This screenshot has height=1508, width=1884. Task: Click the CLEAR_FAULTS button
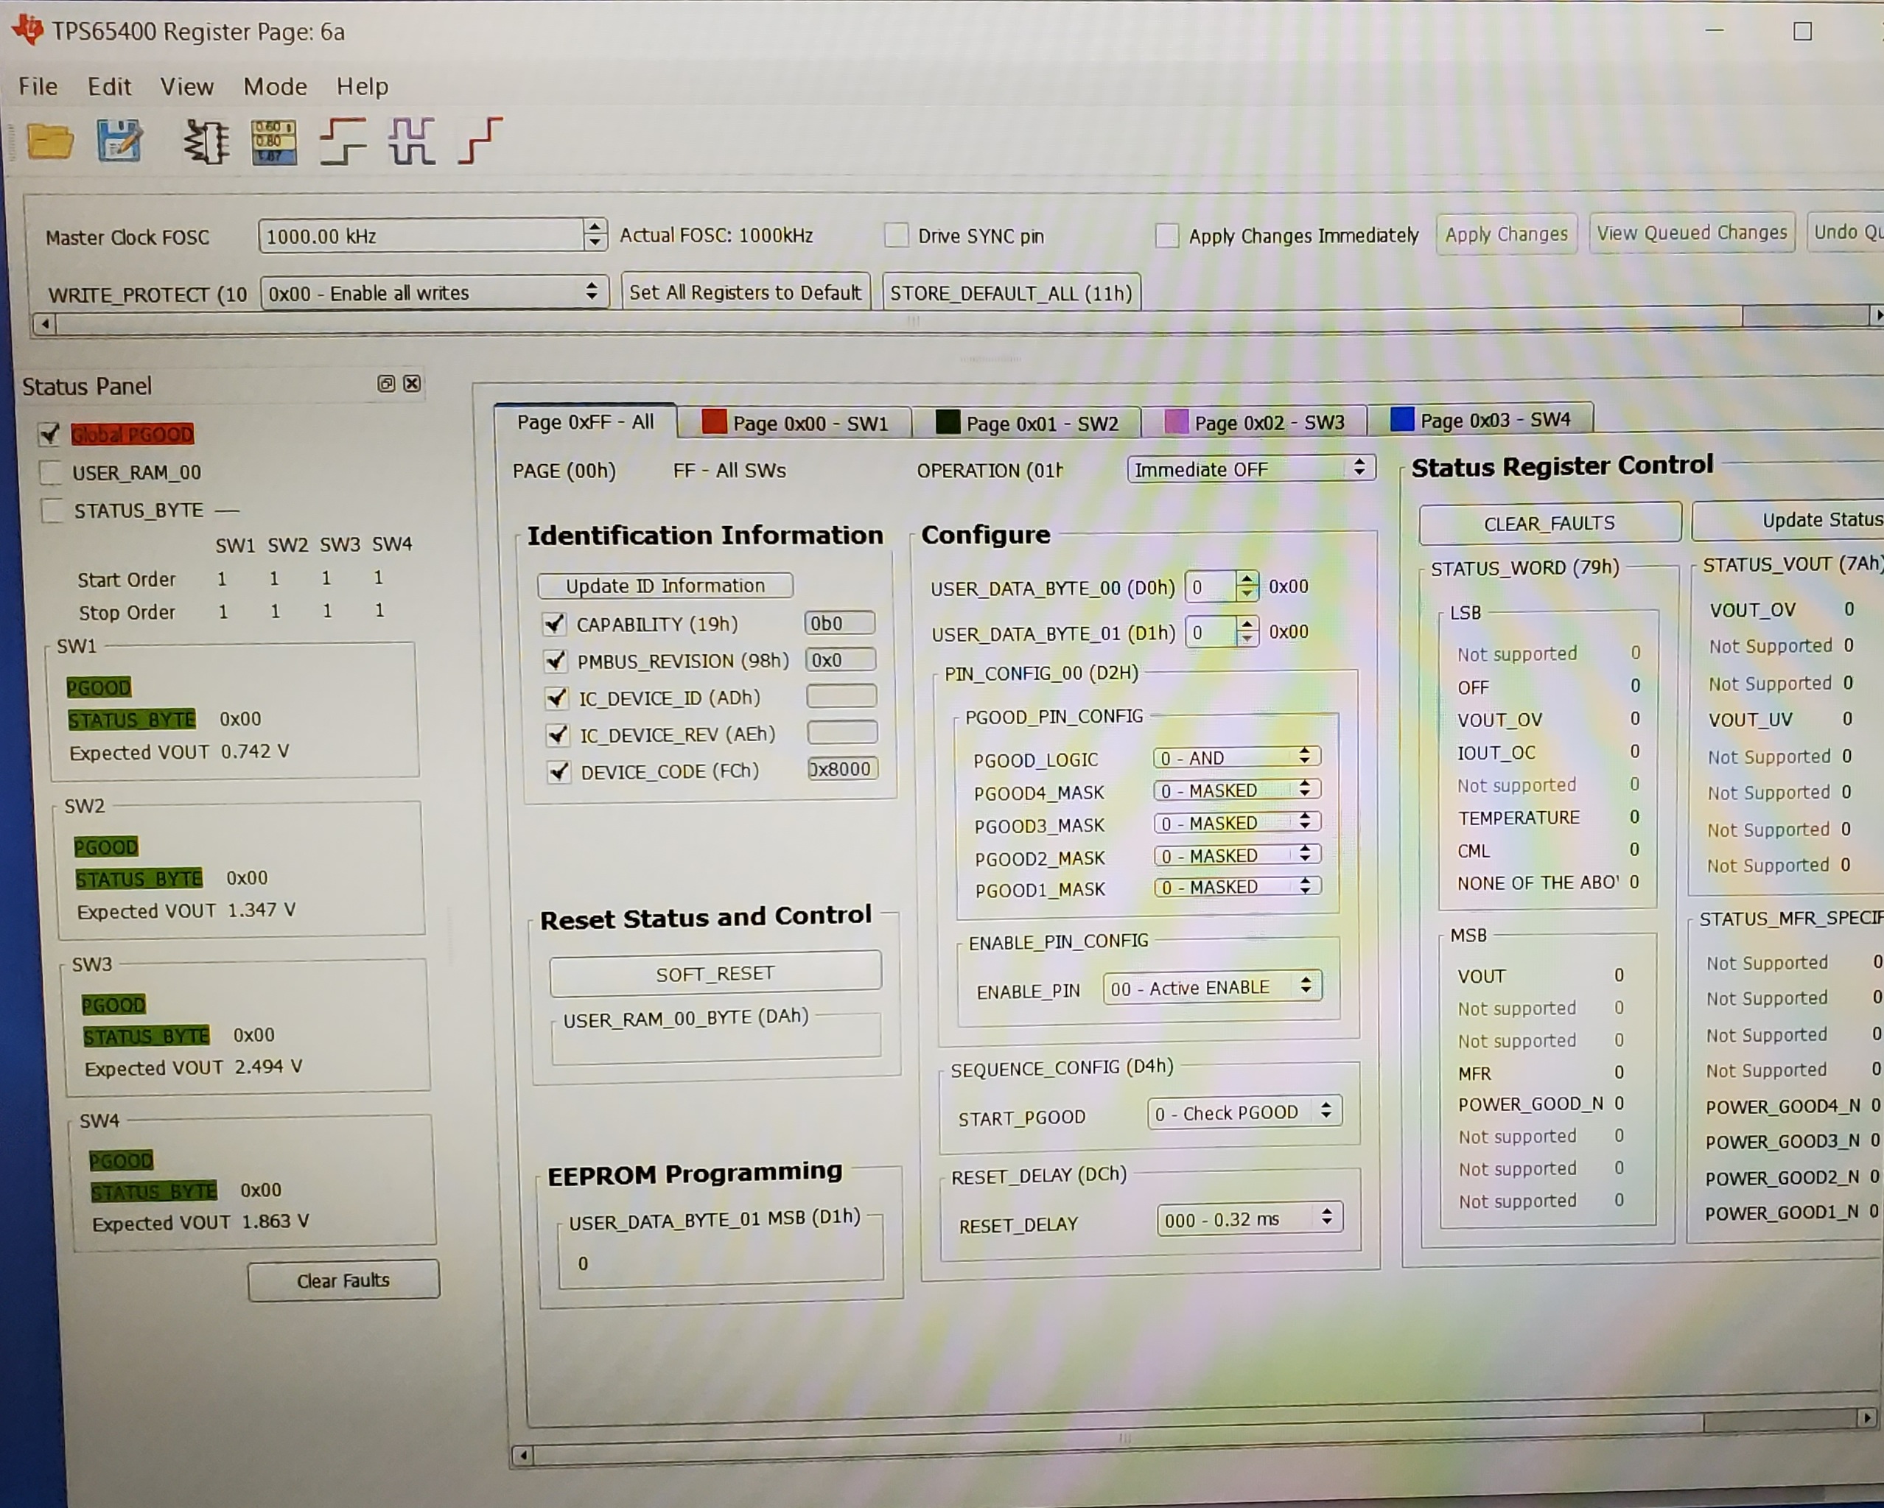[x=1549, y=523]
